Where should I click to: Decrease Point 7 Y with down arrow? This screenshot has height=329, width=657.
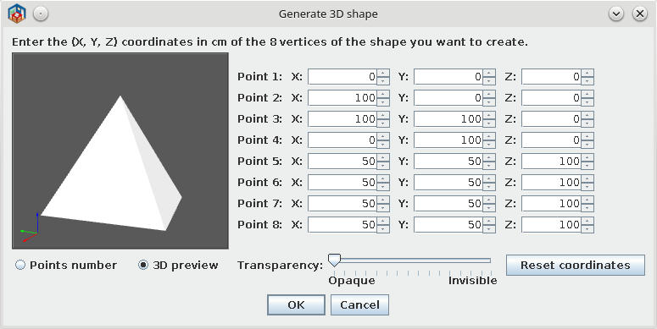point(489,207)
